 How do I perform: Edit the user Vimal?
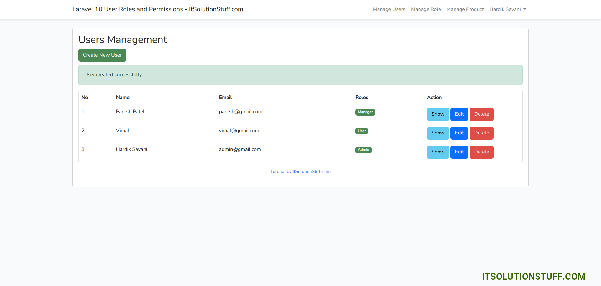pyautogui.click(x=459, y=133)
